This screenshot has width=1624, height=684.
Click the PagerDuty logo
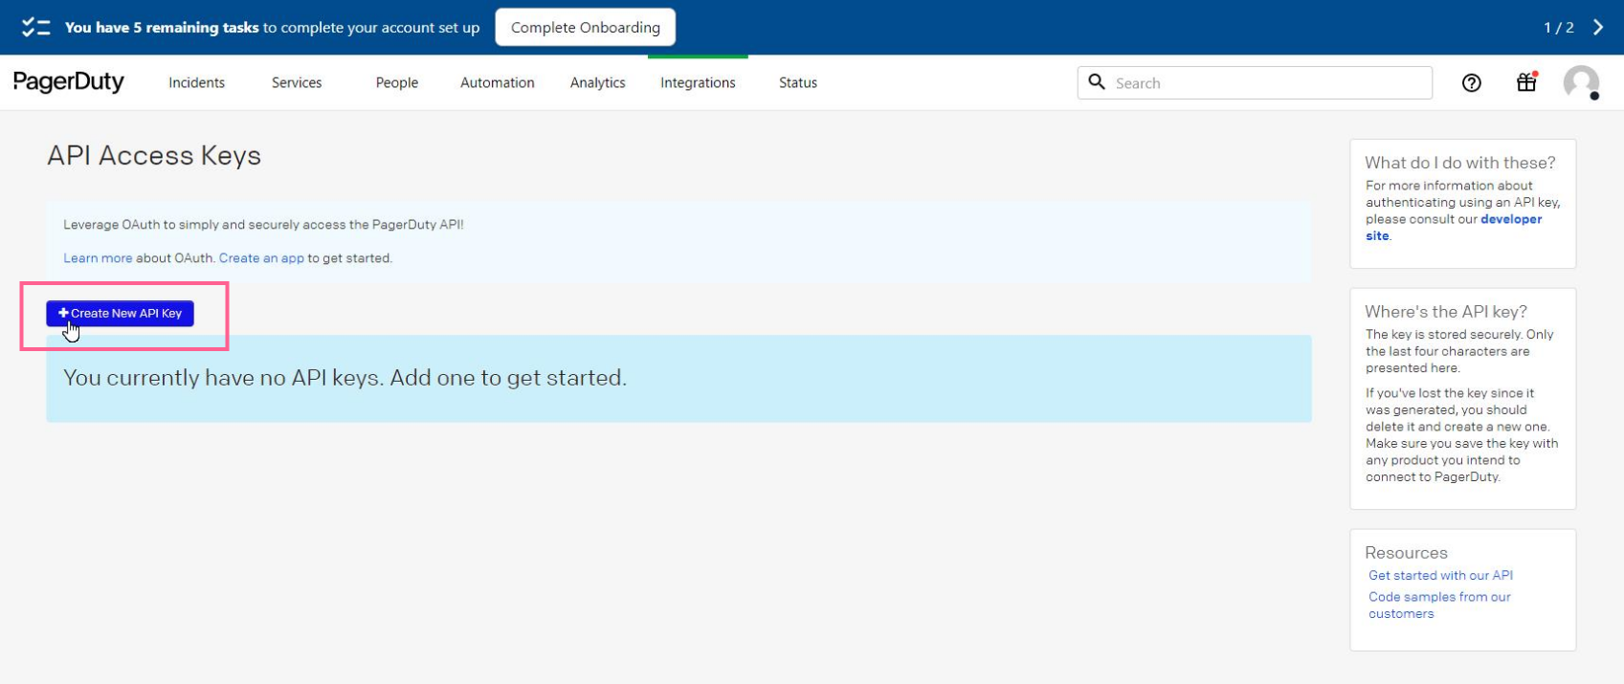(69, 82)
